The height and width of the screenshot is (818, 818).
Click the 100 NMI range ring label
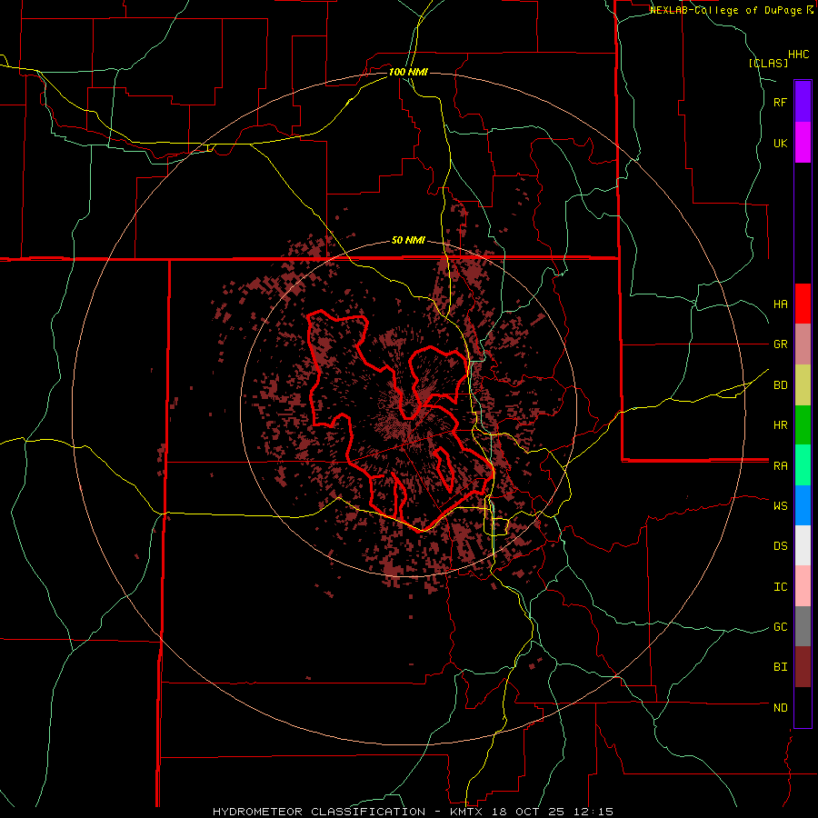coord(408,72)
